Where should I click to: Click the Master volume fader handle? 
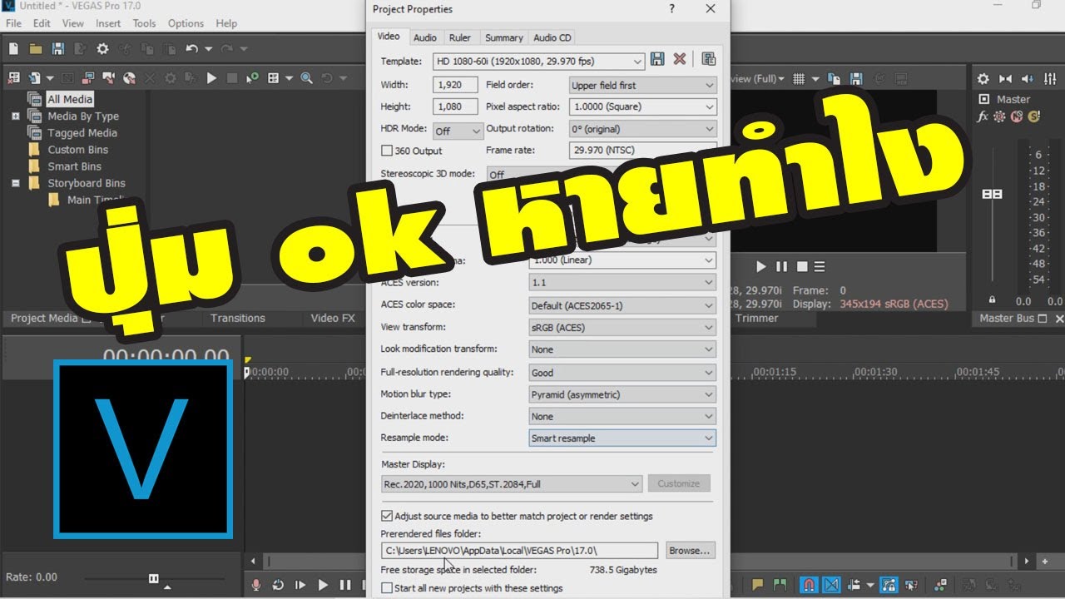point(992,194)
